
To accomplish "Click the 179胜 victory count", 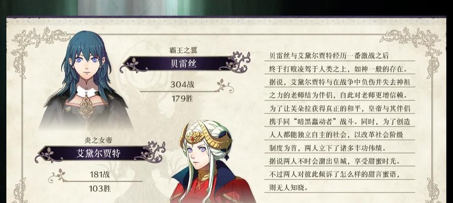I will pyautogui.click(x=182, y=99).
